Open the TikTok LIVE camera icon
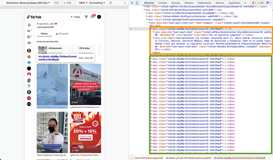The image size is (273, 160). point(29,43)
